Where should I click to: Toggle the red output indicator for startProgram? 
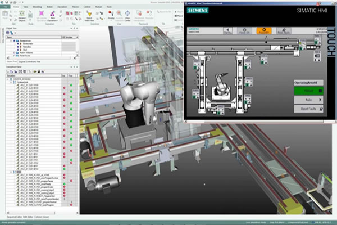tap(71, 205)
